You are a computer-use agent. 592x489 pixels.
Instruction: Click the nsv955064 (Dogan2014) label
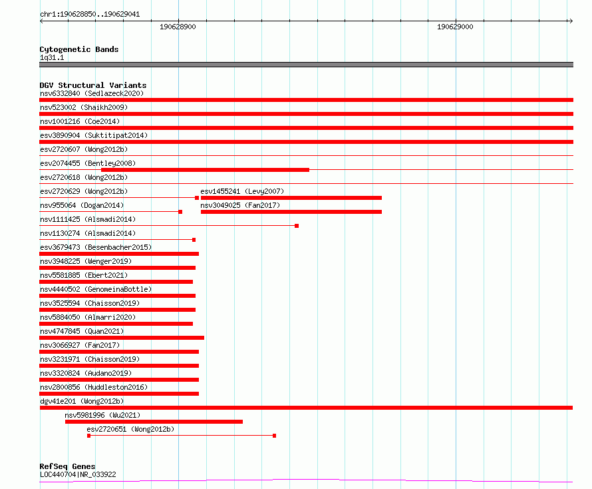[x=82, y=205]
